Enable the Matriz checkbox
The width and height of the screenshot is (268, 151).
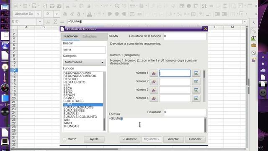pyautogui.click(x=64, y=139)
